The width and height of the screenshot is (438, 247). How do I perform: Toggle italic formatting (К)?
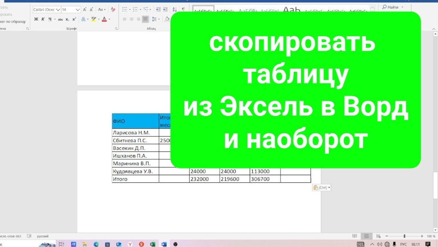(43, 19)
